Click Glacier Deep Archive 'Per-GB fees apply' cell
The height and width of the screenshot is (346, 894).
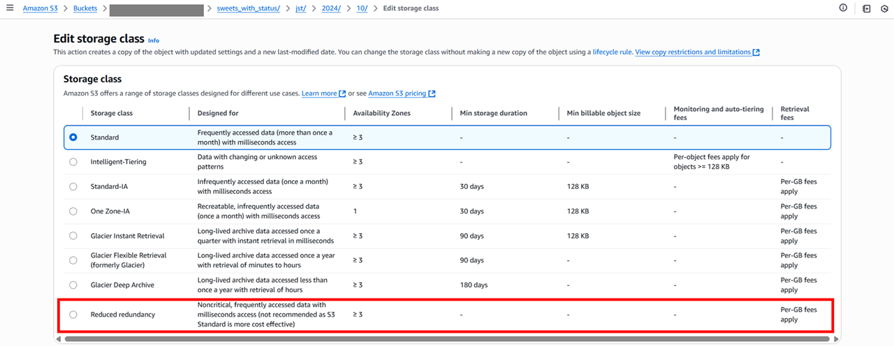tap(798, 285)
